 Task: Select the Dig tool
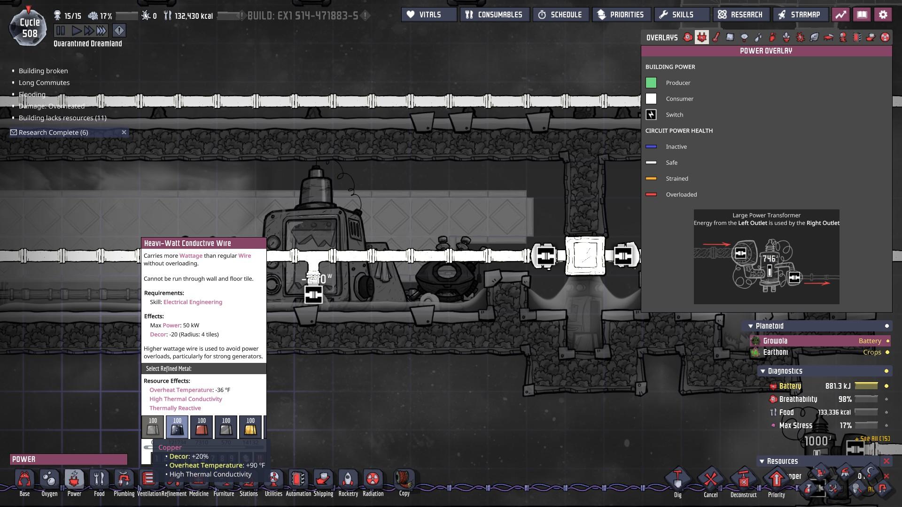(x=677, y=480)
